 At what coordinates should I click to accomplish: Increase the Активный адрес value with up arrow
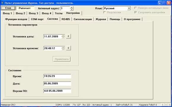(72, 7)
